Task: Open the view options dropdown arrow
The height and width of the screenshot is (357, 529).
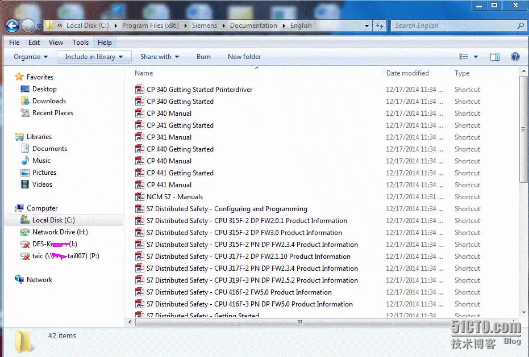Action: click(476, 57)
